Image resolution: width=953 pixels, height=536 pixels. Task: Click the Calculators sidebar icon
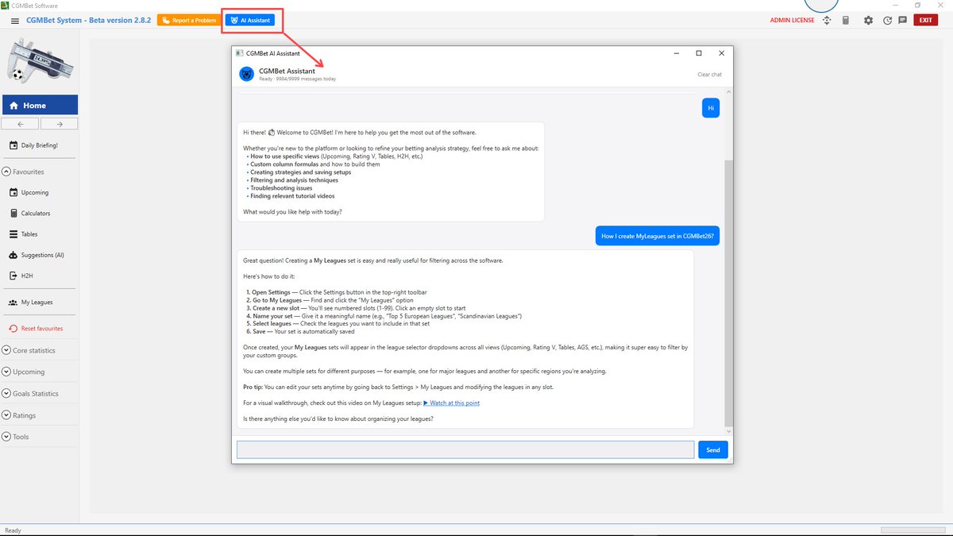(x=14, y=213)
